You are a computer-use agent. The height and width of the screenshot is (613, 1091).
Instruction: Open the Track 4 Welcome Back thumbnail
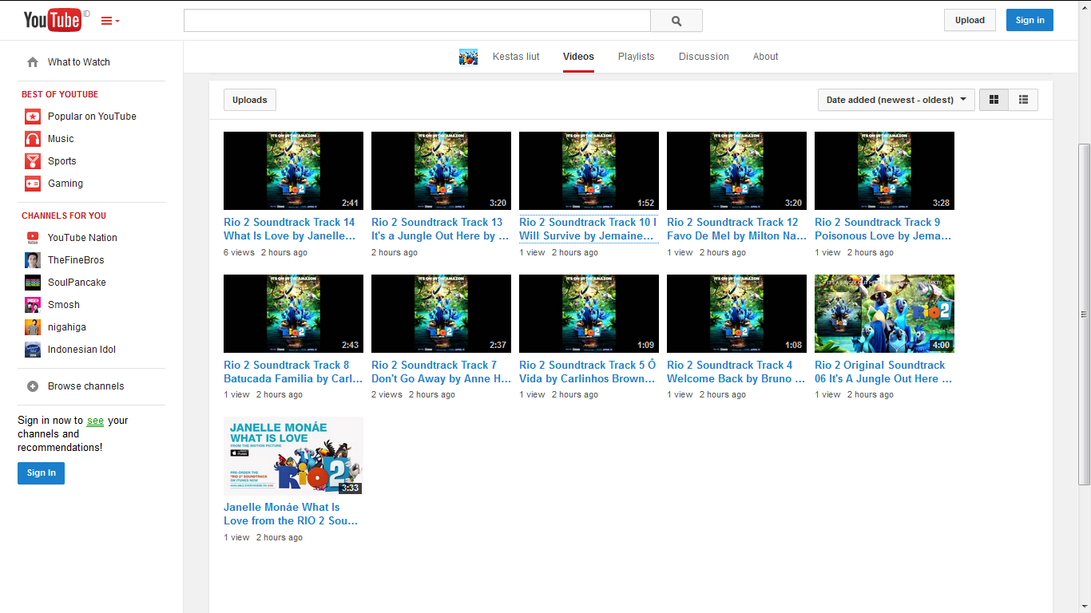pyautogui.click(x=736, y=314)
